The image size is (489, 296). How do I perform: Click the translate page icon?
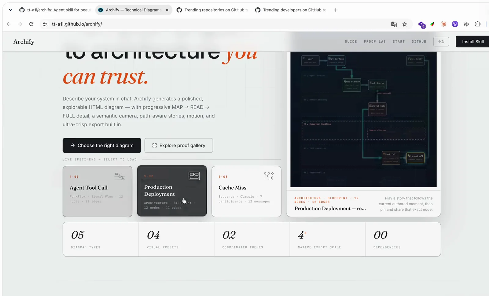click(x=394, y=24)
